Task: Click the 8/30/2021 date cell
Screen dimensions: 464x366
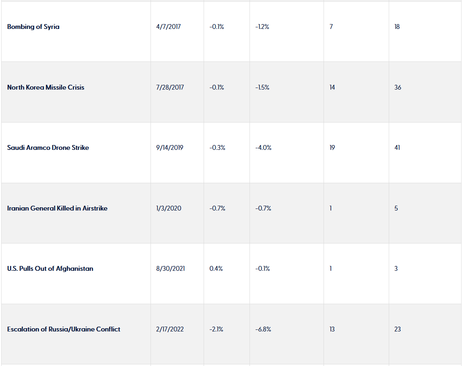Action: click(171, 269)
